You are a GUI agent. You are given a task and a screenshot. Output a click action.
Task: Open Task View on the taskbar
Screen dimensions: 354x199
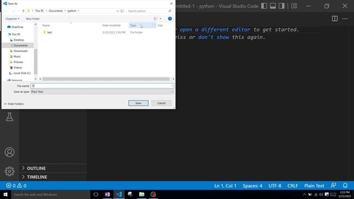pos(96,194)
